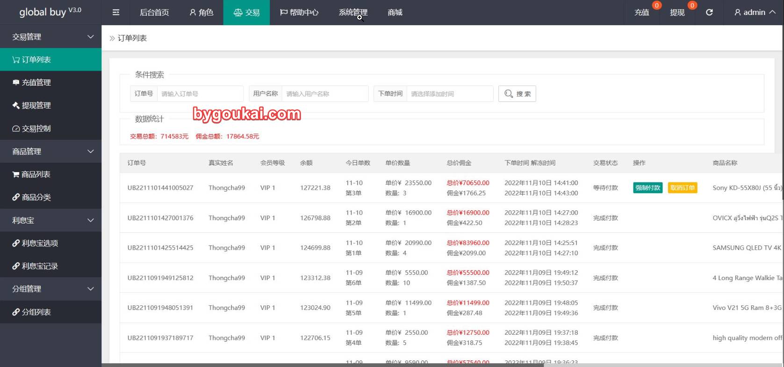Open the 帮助中心 top menu
This screenshot has width=784, height=367.
point(299,13)
